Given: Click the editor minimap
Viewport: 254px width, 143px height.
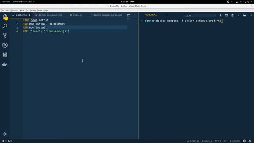Looking at the screenshot, I should [129, 19].
